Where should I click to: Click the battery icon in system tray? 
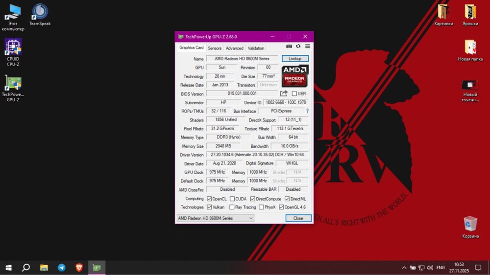click(x=413, y=268)
